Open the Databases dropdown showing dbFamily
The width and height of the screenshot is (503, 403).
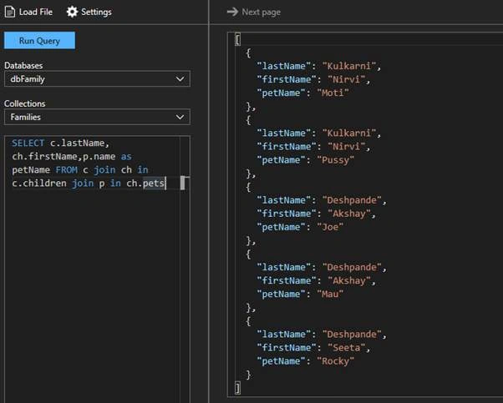[97, 78]
